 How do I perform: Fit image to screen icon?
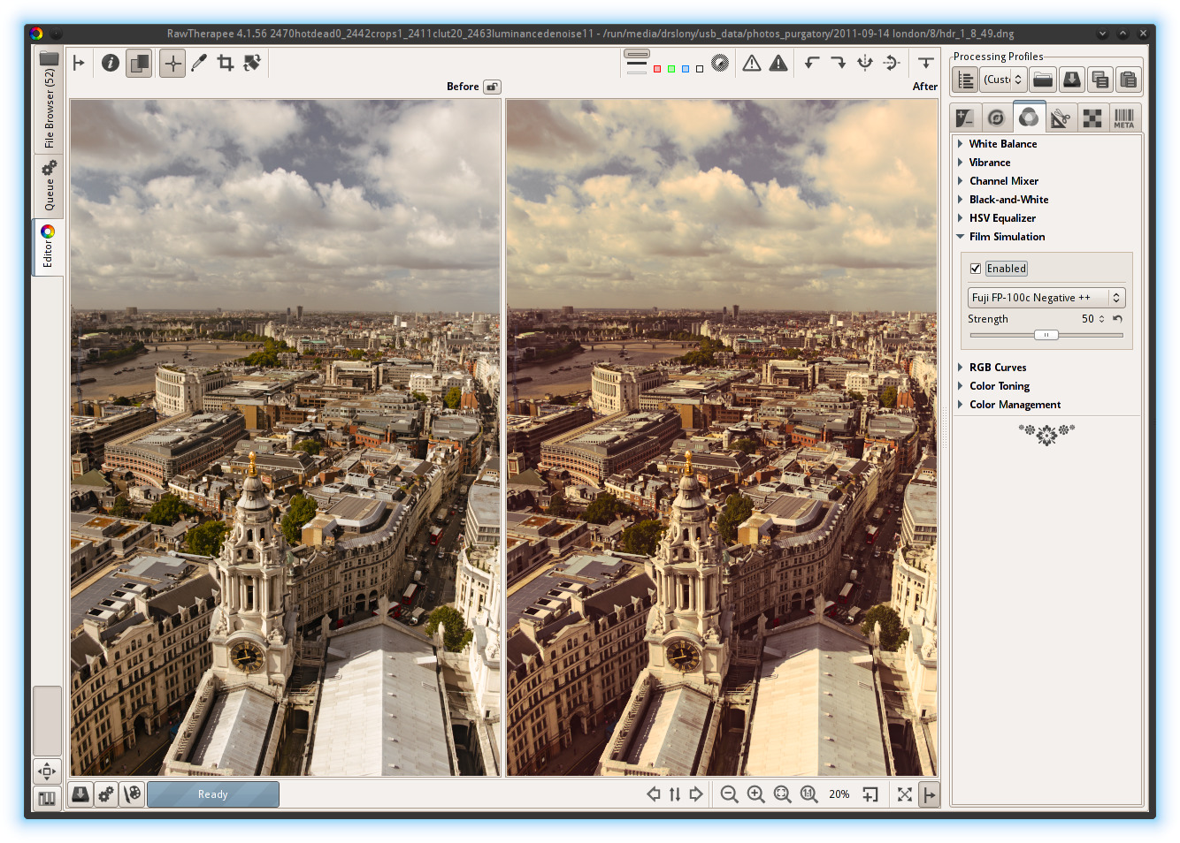point(783,794)
